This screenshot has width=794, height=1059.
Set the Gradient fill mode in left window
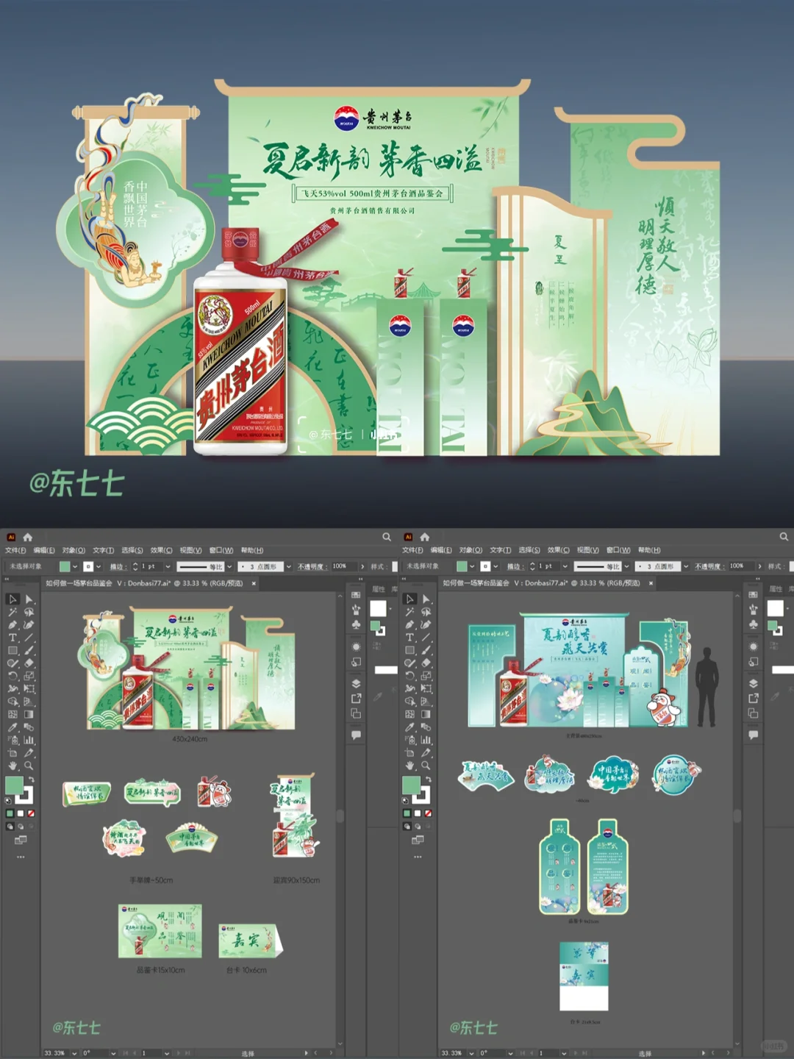[x=21, y=813]
